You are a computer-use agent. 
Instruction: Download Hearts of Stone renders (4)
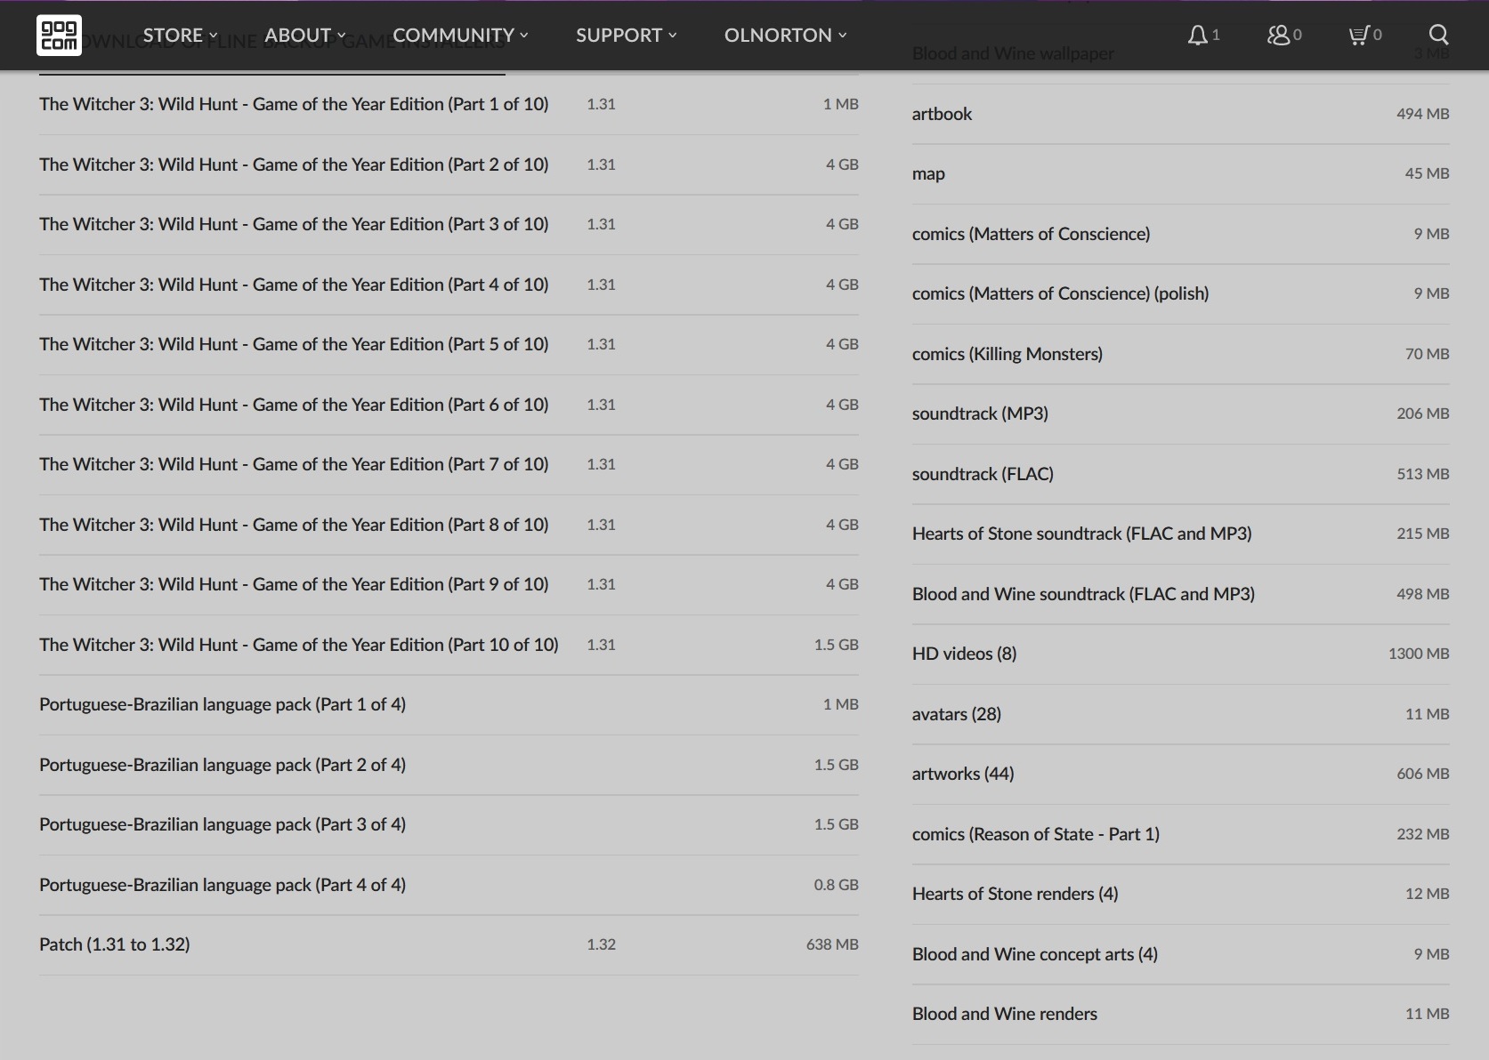point(1180,894)
